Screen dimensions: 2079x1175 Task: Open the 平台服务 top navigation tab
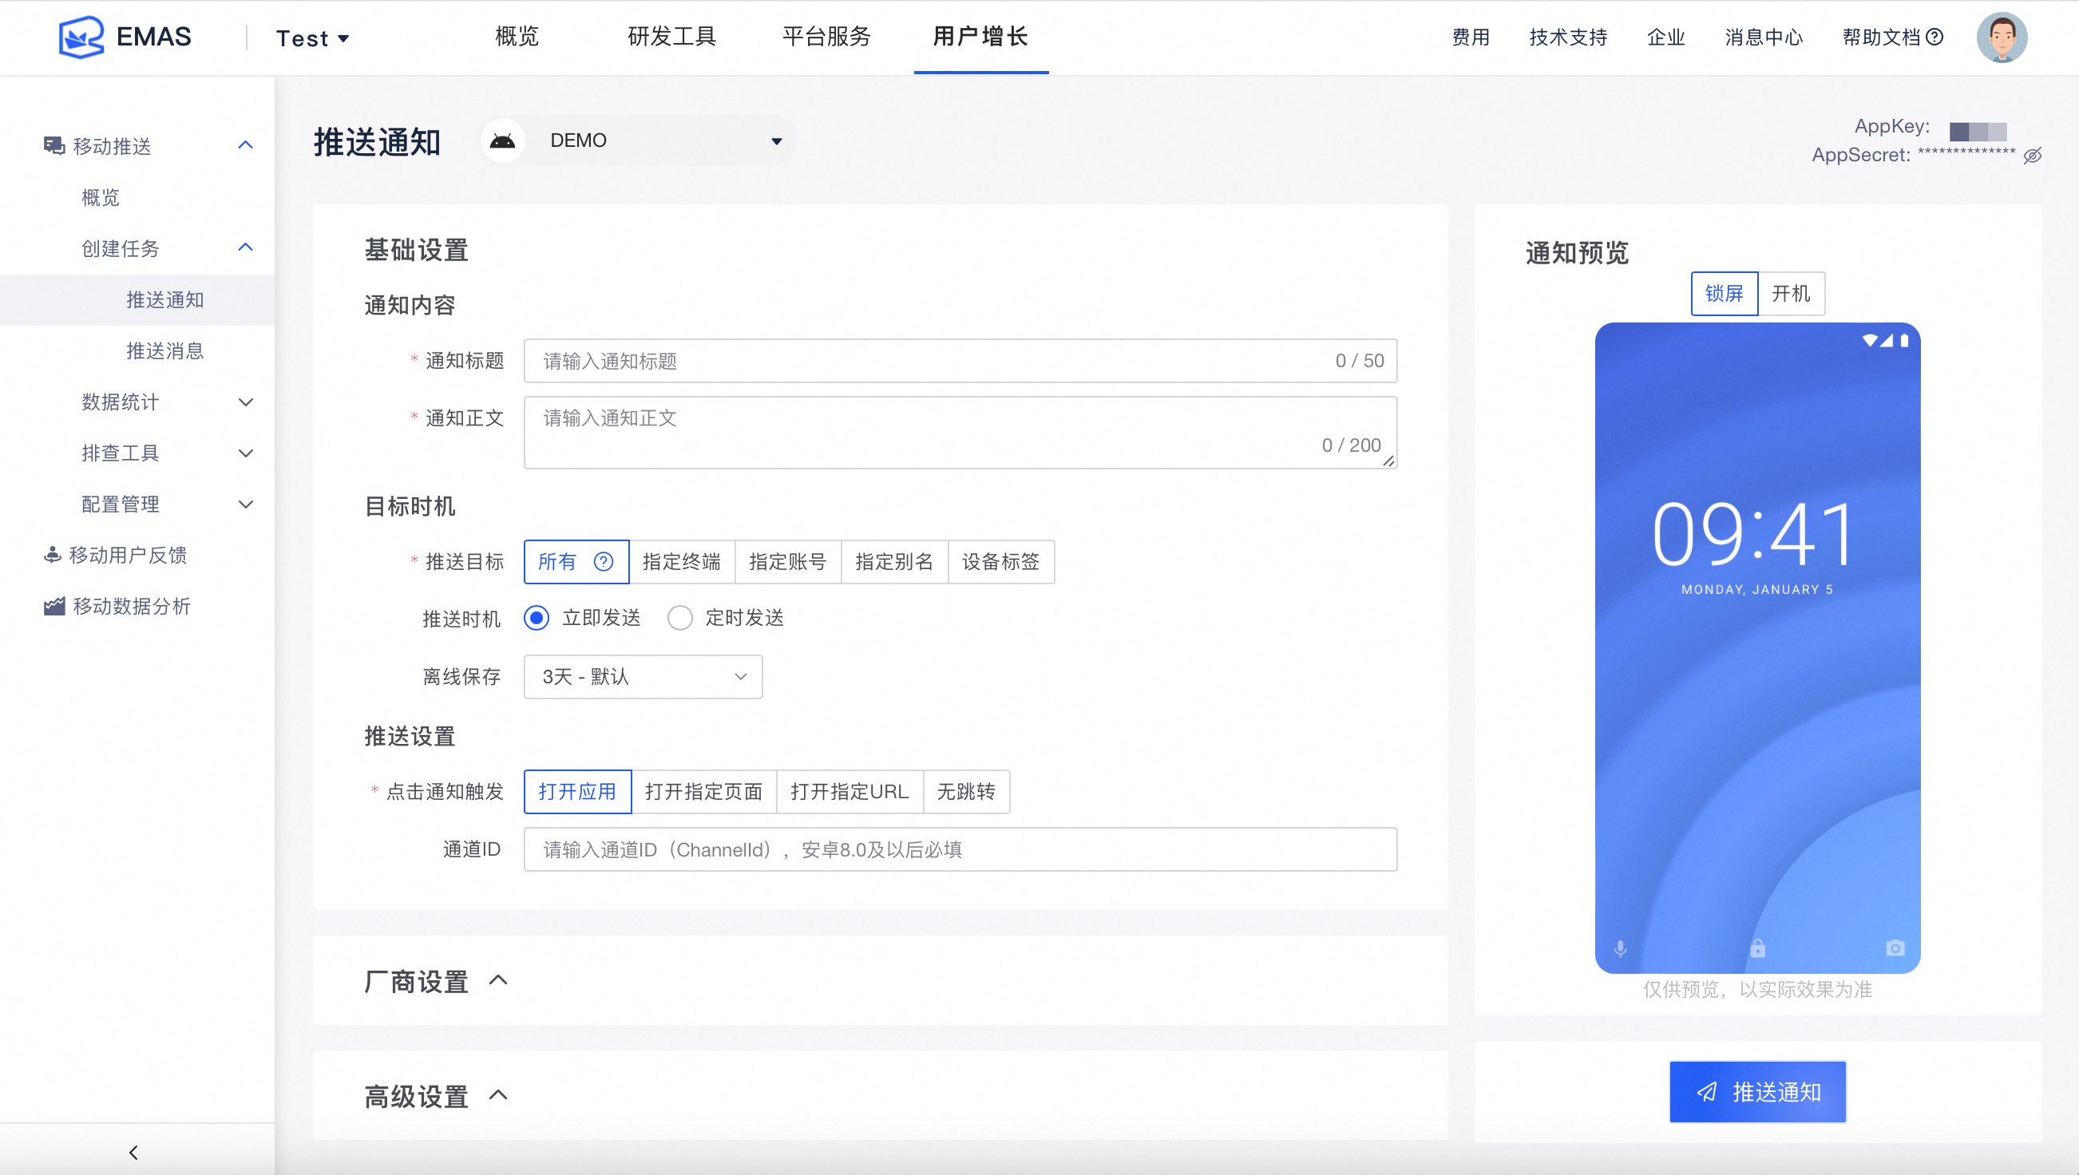click(x=826, y=36)
